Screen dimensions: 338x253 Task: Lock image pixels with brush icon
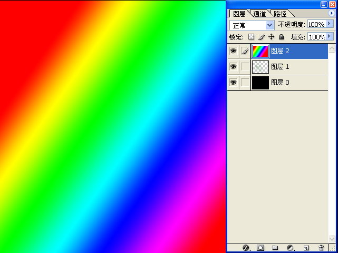[262, 37]
